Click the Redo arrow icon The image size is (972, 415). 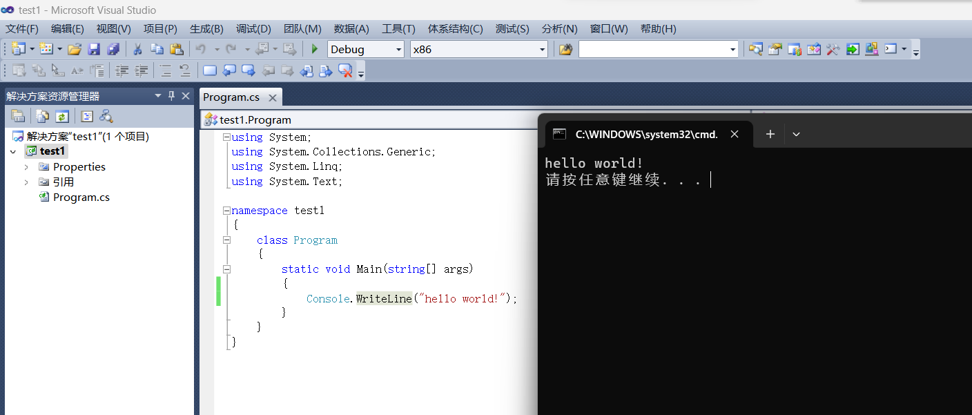pyautogui.click(x=231, y=49)
